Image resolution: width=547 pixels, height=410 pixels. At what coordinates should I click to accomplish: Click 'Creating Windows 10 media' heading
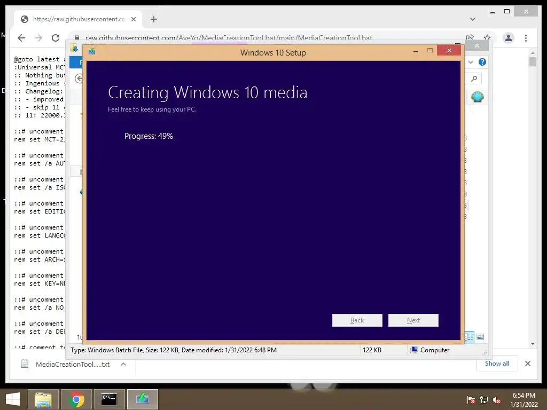(x=208, y=93)
